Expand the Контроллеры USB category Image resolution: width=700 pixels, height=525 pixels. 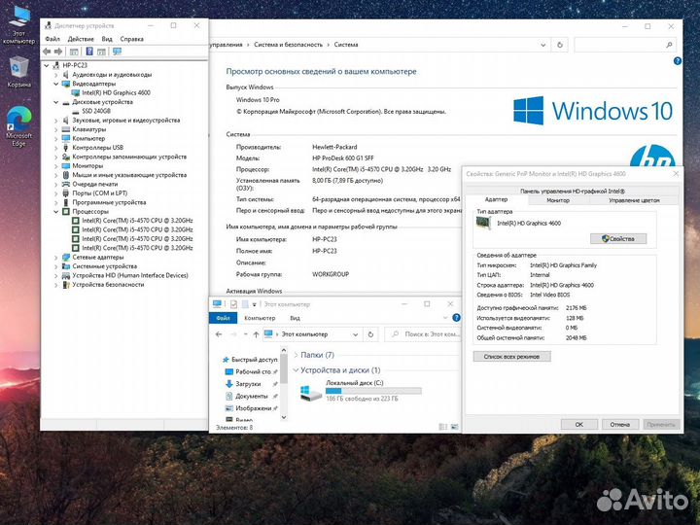click(x=56, y=148)
